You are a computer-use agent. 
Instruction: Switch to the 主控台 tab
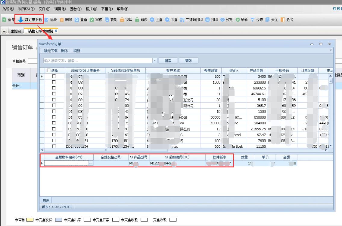point(16,31)
